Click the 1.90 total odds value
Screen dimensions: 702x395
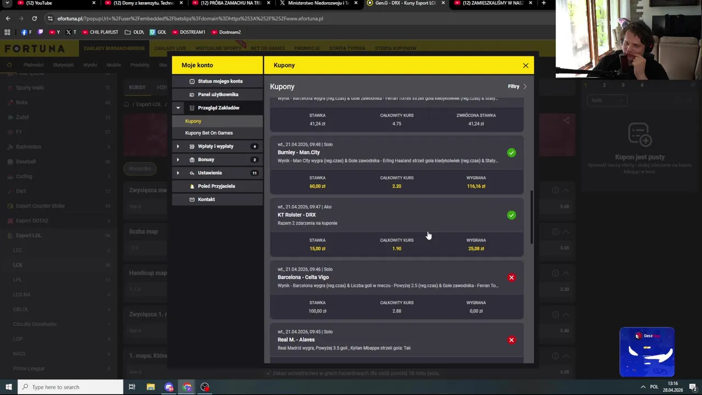pyautogui.click(x=397, y=249)
